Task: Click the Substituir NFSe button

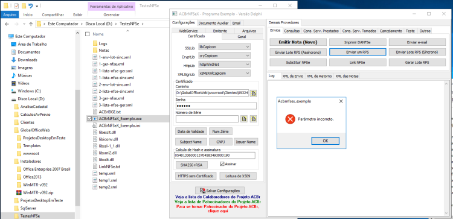Action: tap(298, 62)
